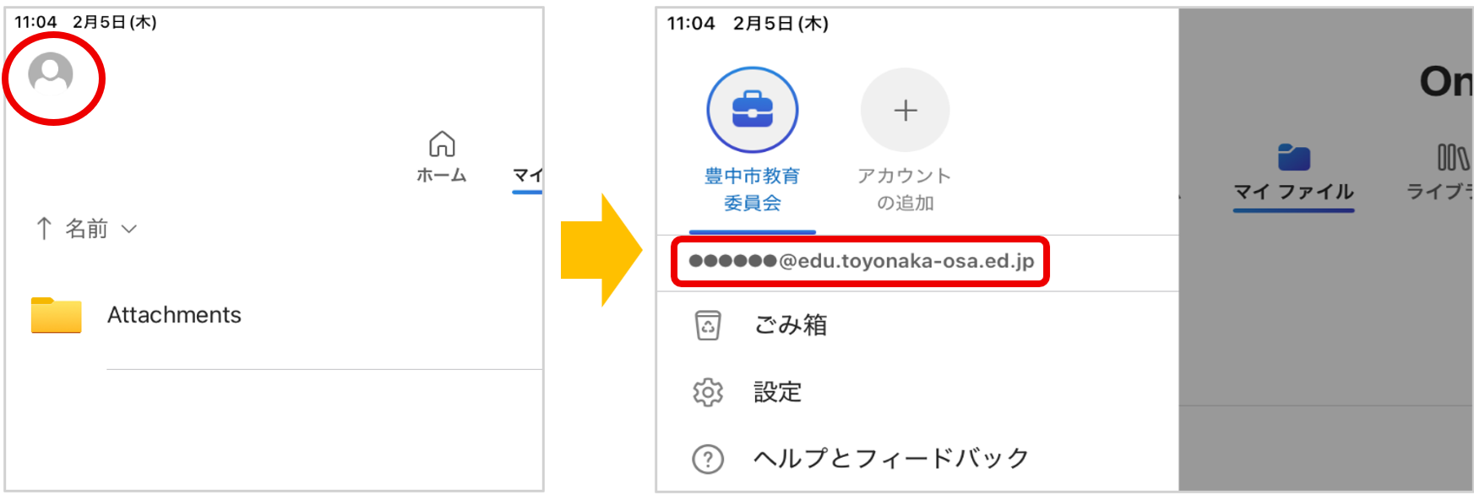Open ヘルプとフィードバック
Image resolution: width=1474 pixels, height=495 pixels.
[x=891, y=459]
